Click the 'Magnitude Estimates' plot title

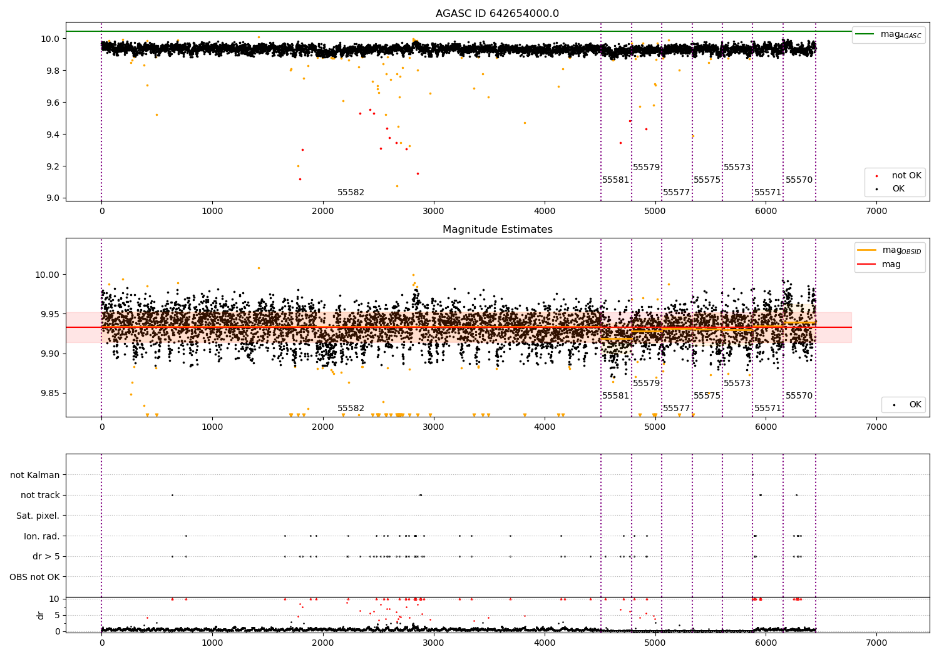coord(497,230)
